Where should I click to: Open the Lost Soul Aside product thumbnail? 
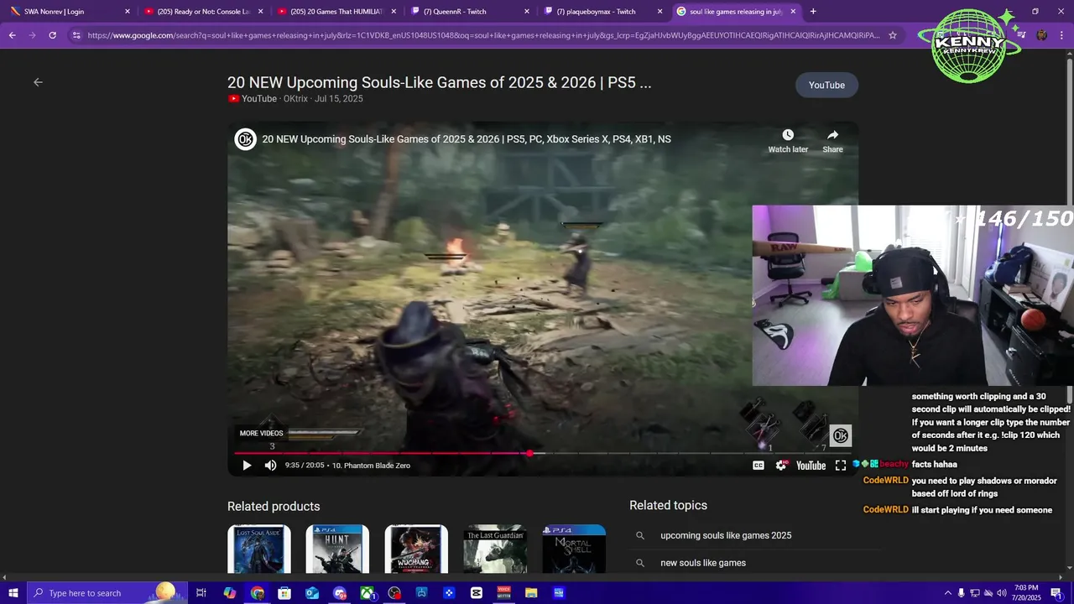(x=259, y=549)
